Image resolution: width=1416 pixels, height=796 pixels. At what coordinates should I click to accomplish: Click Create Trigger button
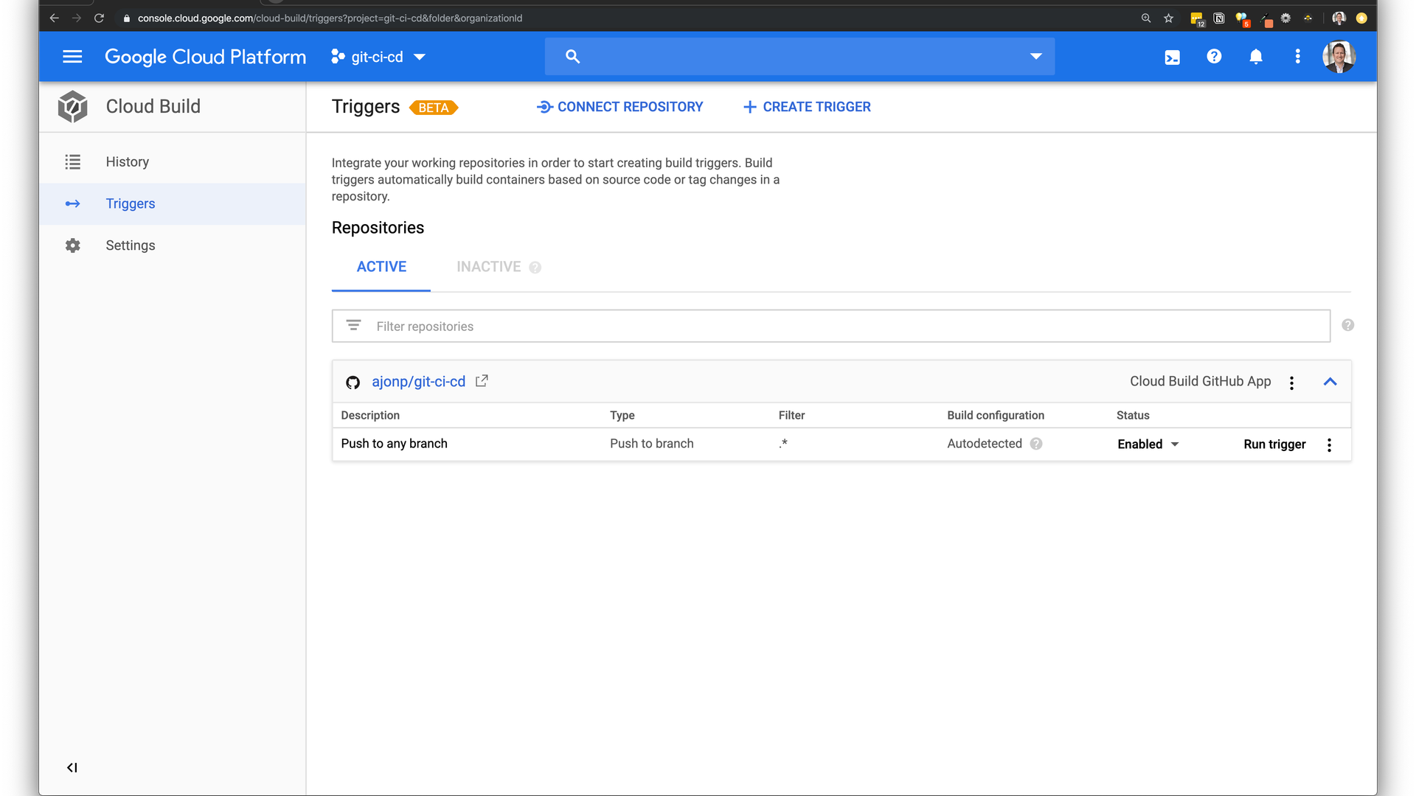[807, 107]
